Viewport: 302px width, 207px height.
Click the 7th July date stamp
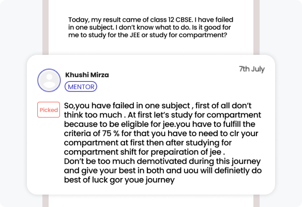pos(252,69)
